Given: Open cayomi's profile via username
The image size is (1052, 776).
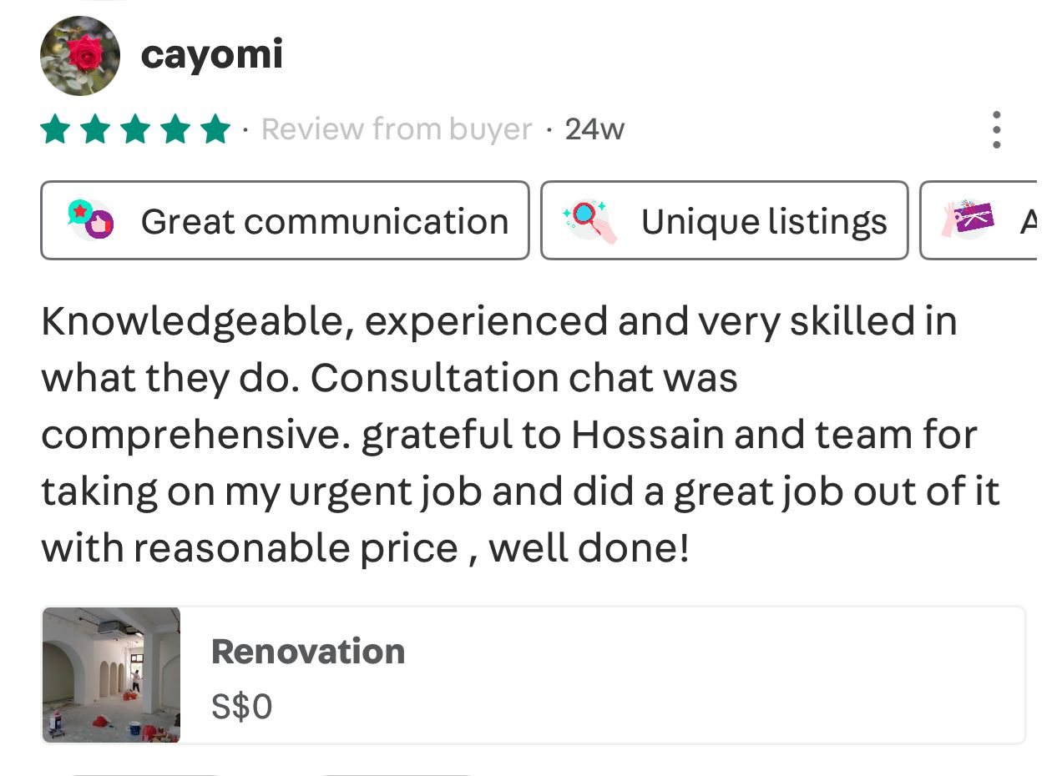Looking at the screenshot, I should coord(212,55).
